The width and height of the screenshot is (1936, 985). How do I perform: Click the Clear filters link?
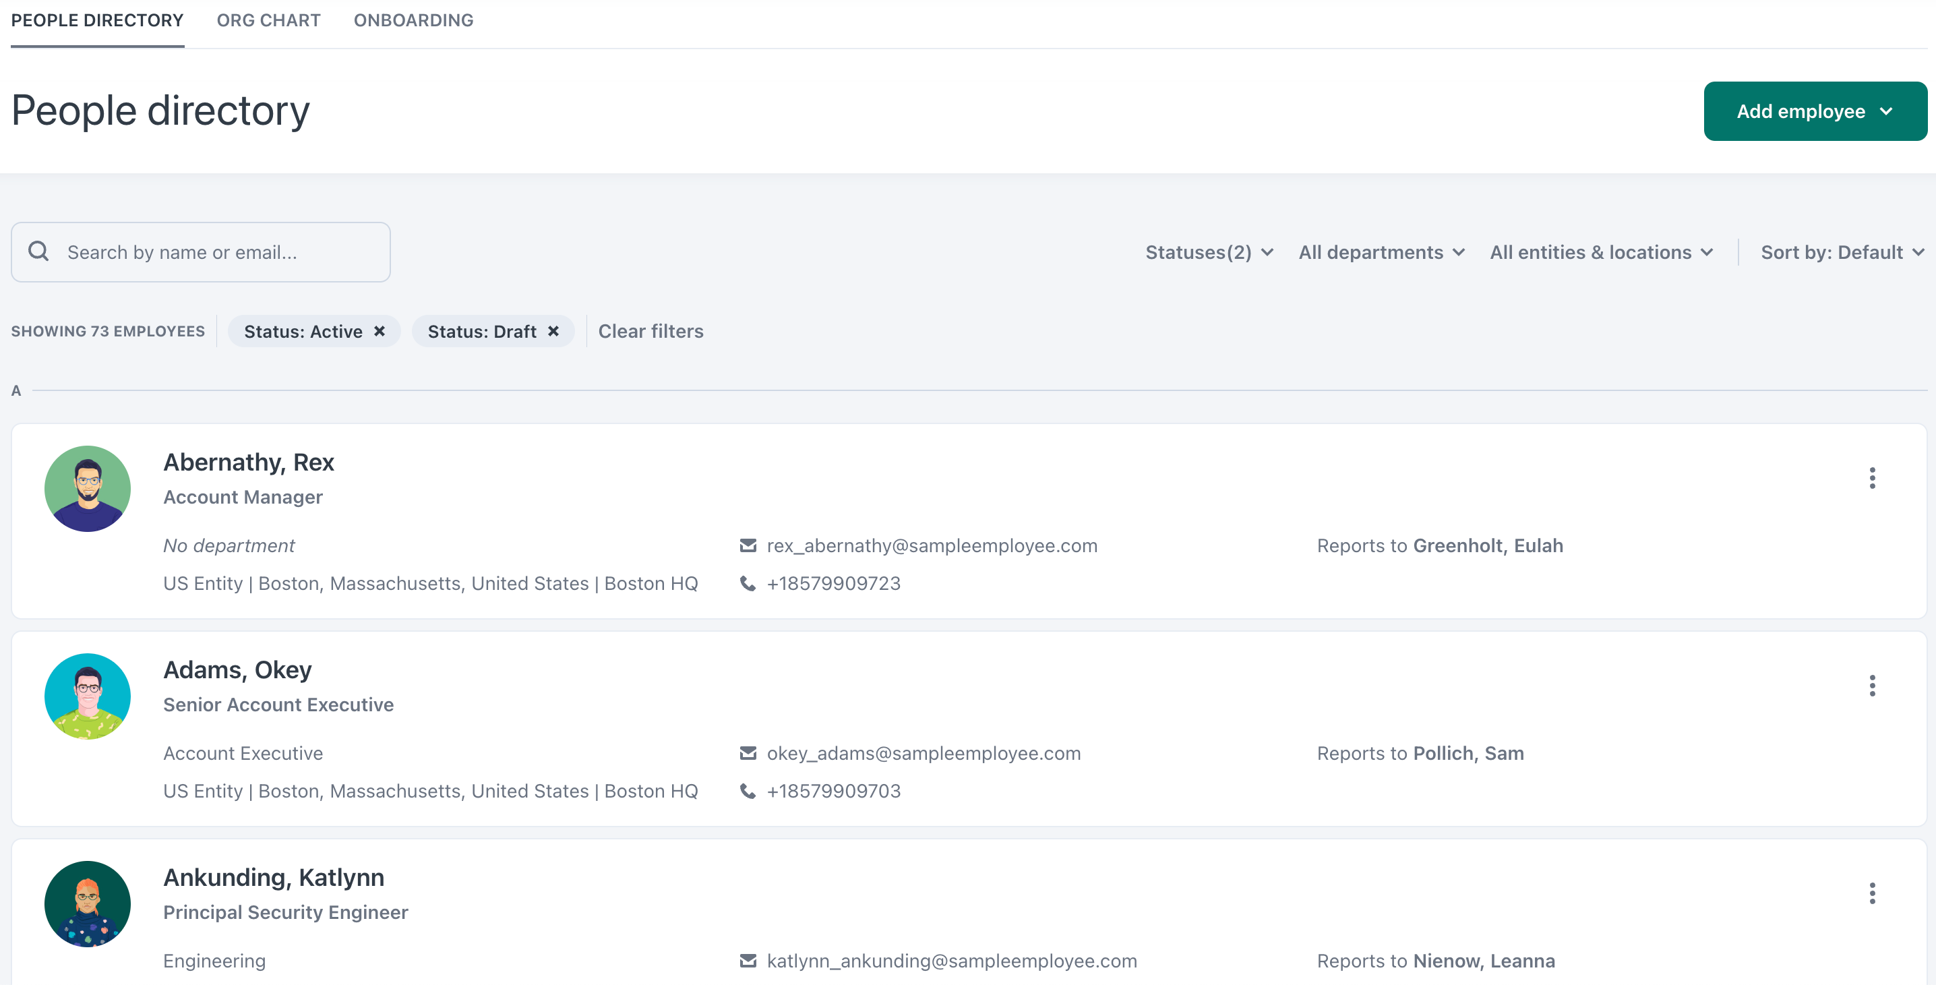651,331
